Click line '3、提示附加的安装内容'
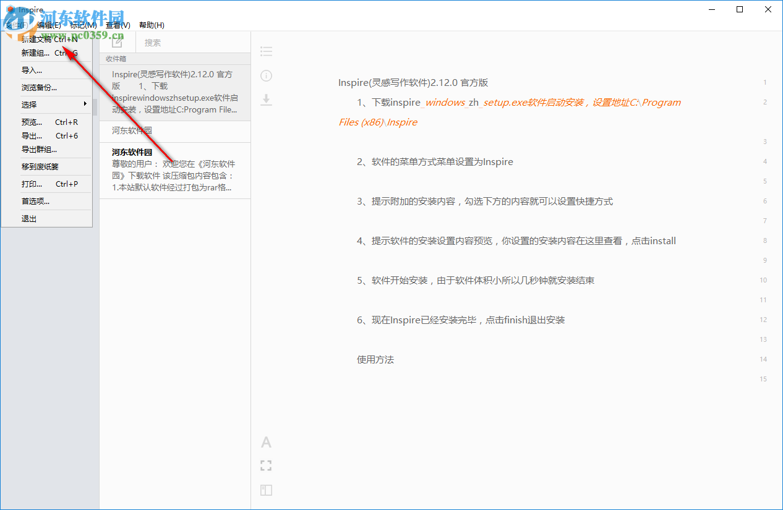Viewport: 783px width, 510px height. (x=485, y=202)
